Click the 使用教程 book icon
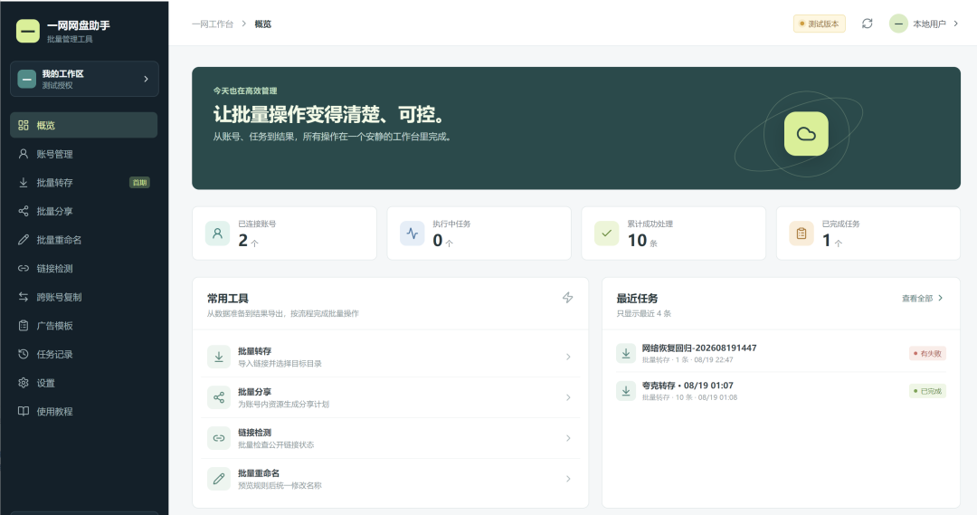The image size is (977, 515). 23,412
